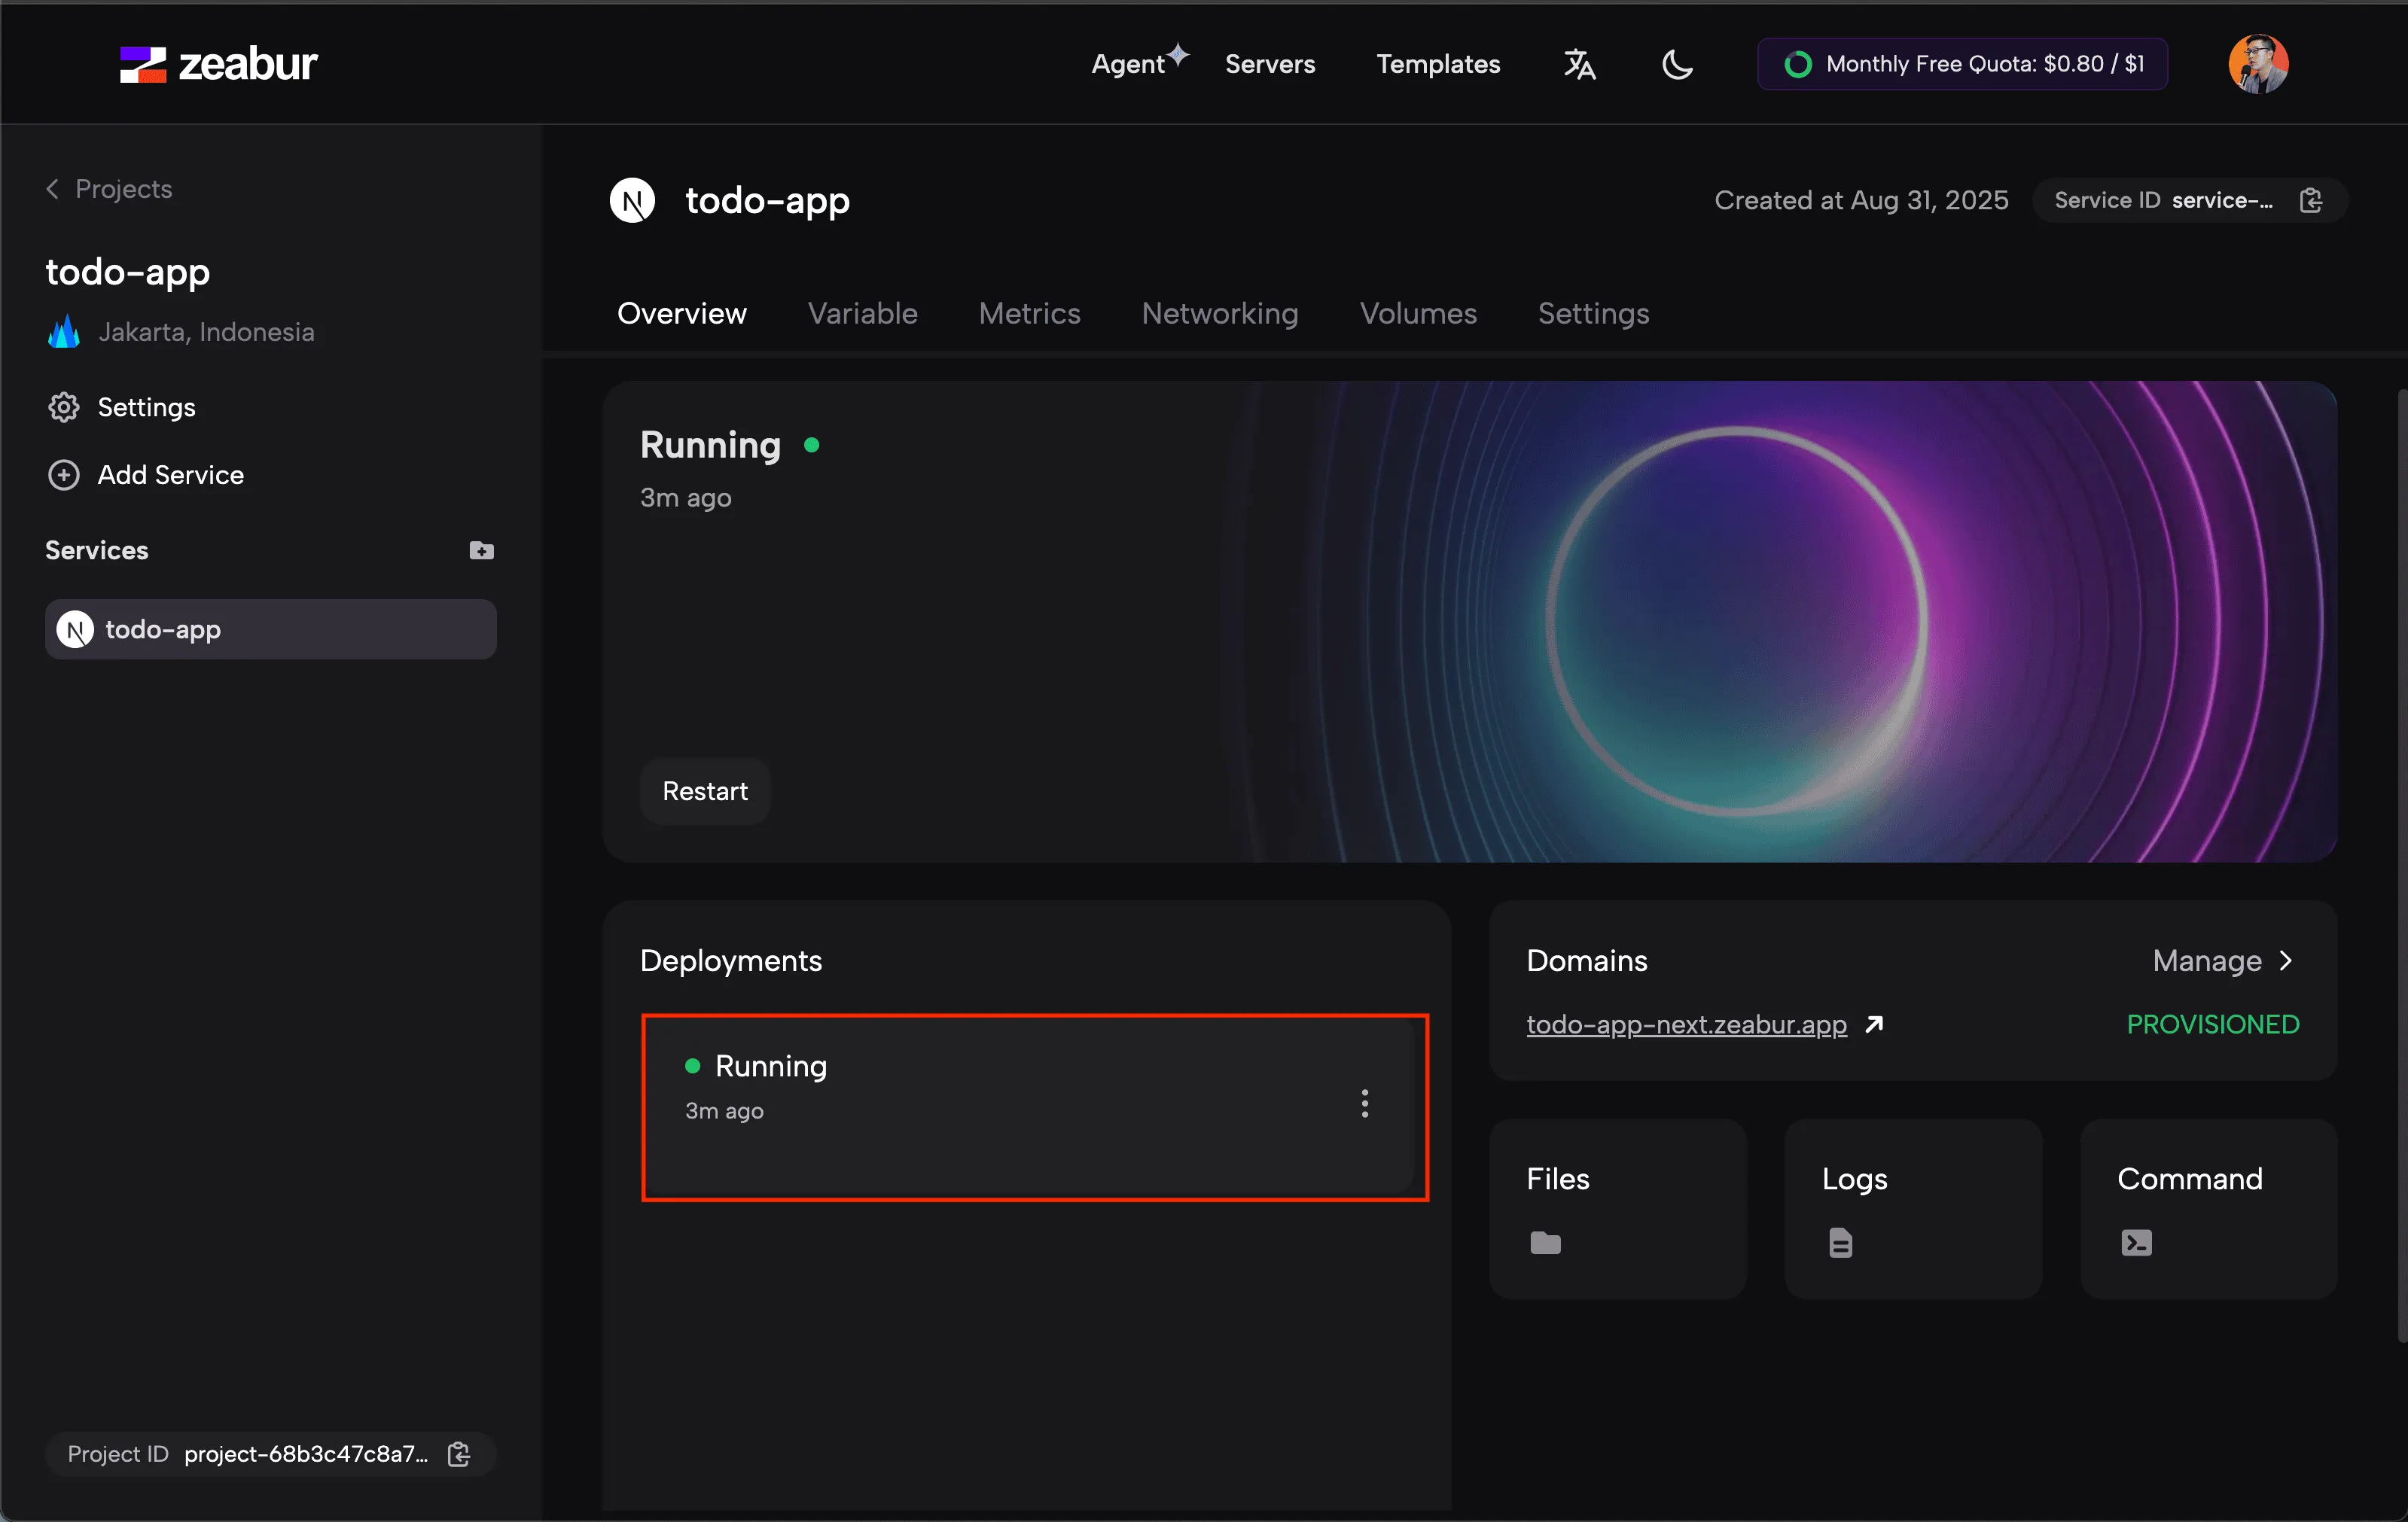Image resolution: width=2408 pixels, height=1522 pixels.
Task: Open the Command terminal card
Action: coord(2208,1208)
